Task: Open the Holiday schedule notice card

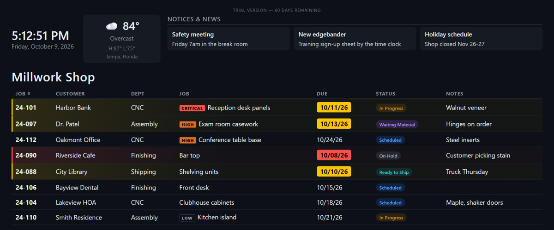Action: pos(481,39)
